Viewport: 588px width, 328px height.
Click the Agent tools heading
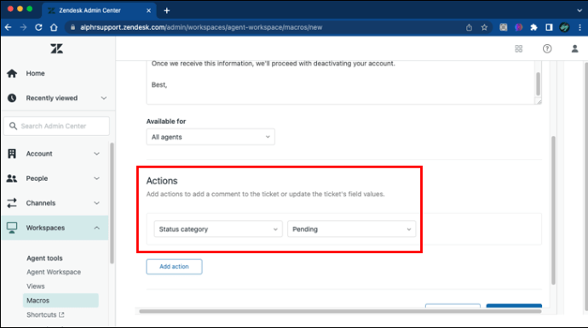pyautogui.click(x=44, y=258)
